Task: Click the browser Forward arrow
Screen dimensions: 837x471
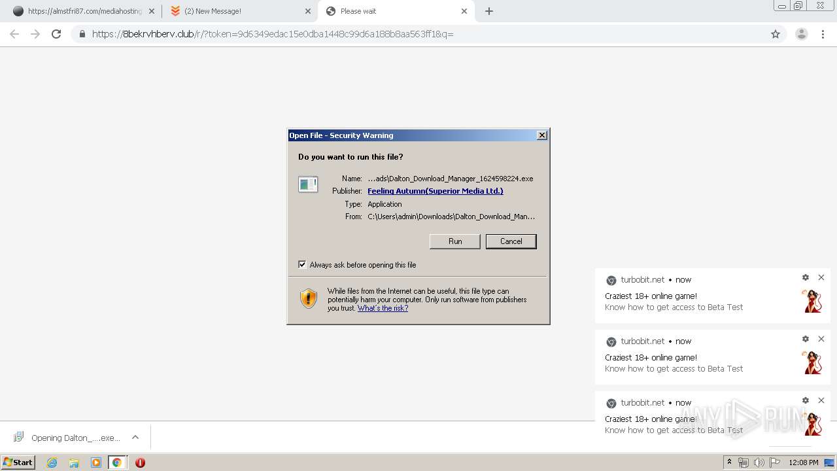Action: pos(35,34)
